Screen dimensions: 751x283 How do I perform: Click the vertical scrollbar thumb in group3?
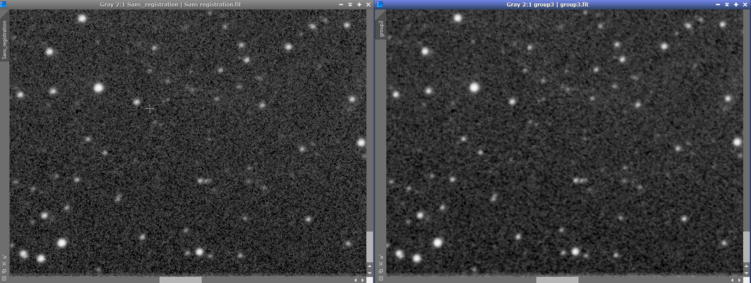pos(746,247)
